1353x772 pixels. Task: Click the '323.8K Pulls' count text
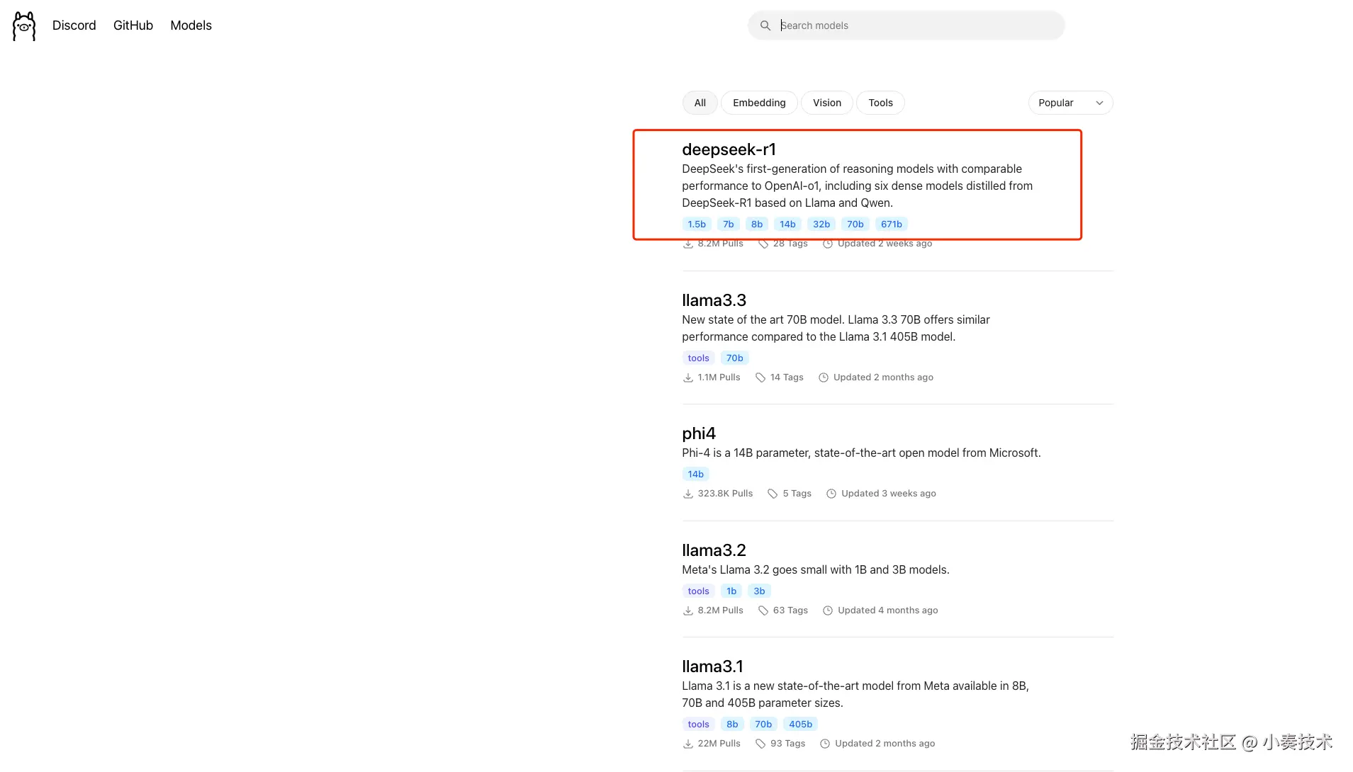pos(725,494)
